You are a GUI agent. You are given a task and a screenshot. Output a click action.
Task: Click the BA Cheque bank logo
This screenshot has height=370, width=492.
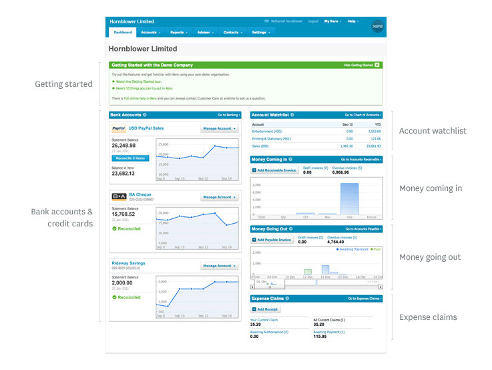coord(118,196)
